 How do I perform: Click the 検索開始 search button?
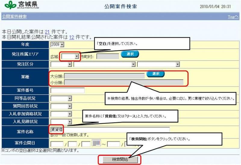[x=120, y=160]
